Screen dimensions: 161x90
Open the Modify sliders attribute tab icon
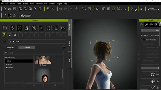point(142,24)
